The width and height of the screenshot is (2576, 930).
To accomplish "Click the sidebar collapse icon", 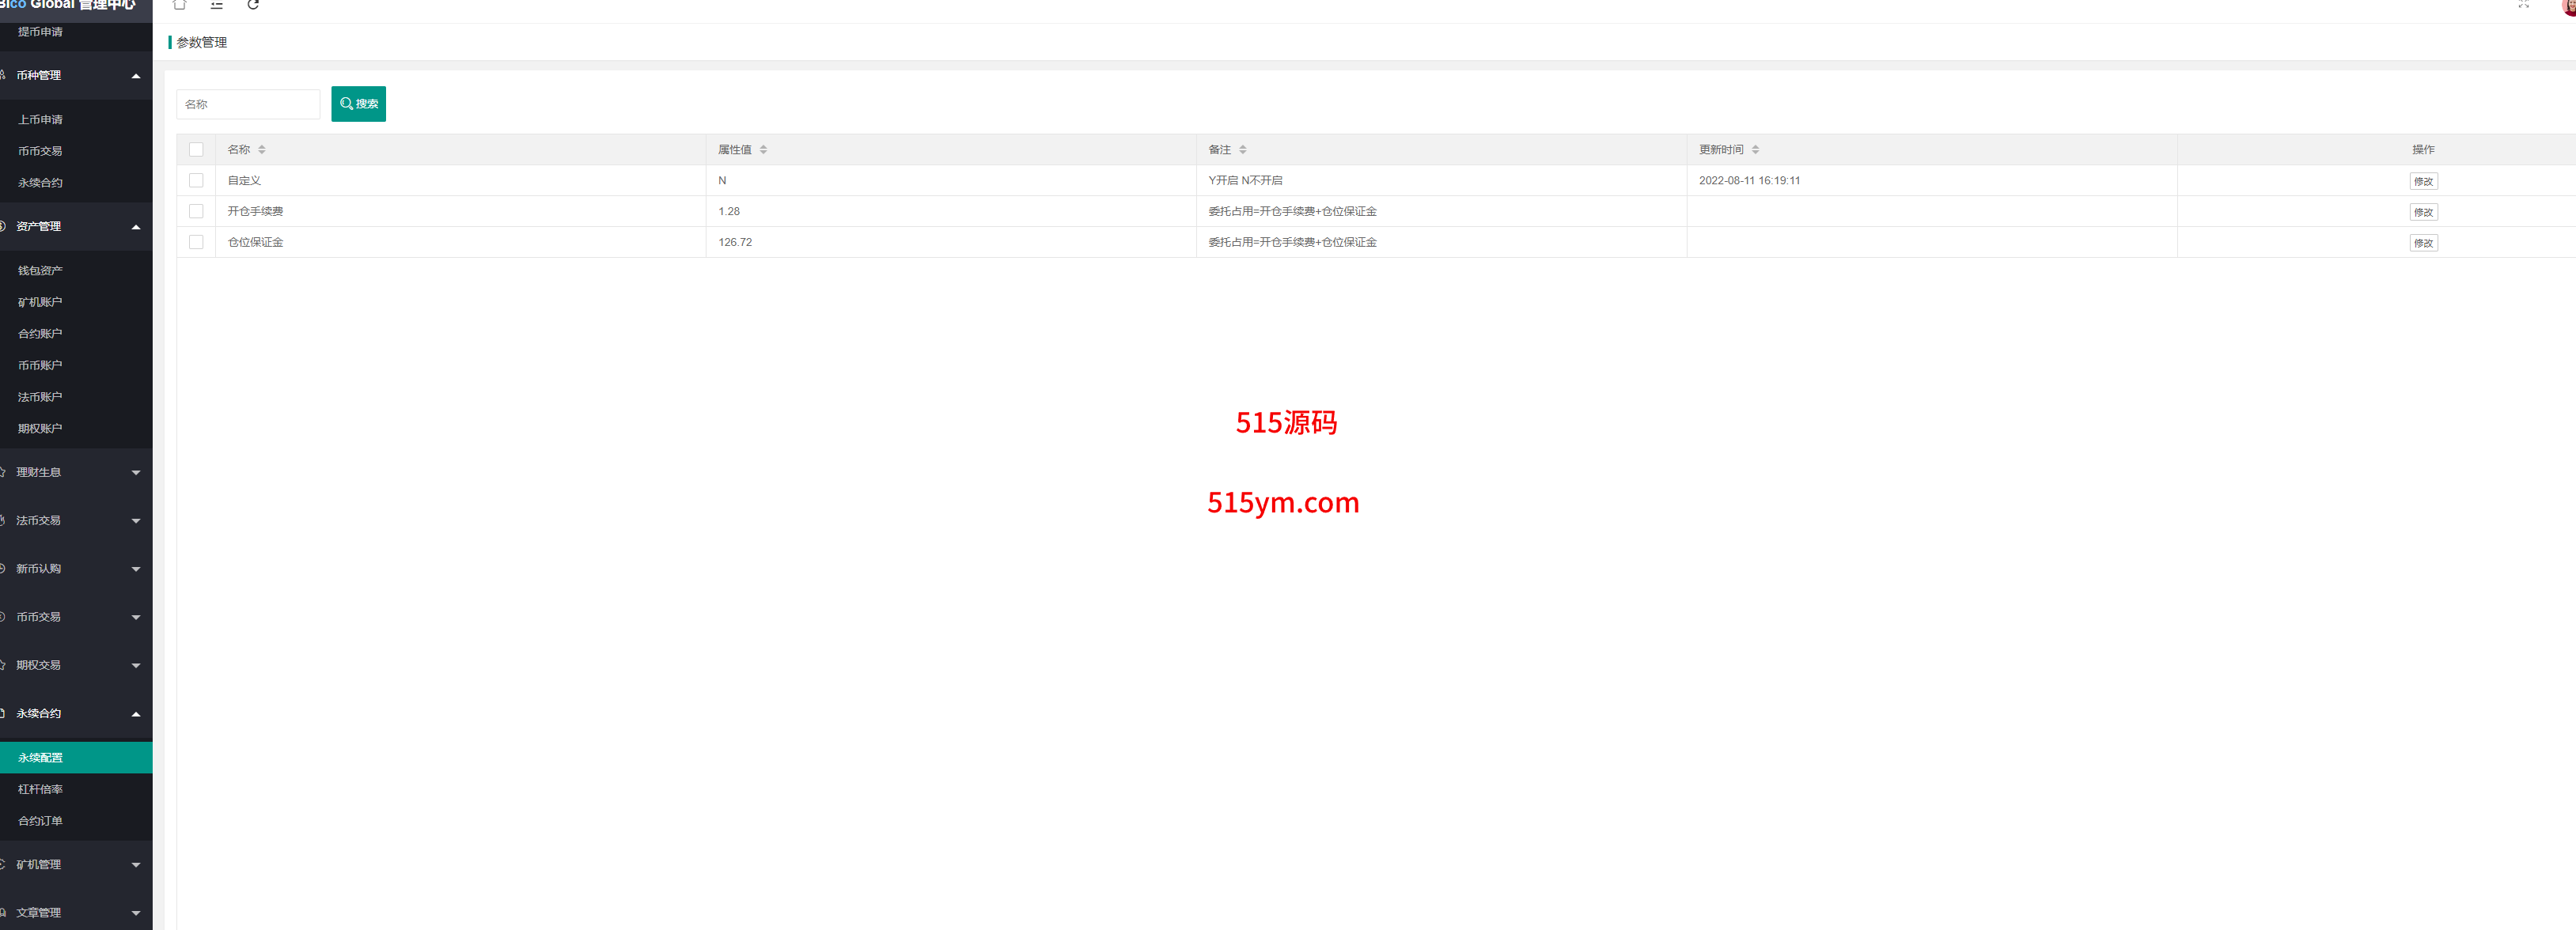I will tap(217, 5).
